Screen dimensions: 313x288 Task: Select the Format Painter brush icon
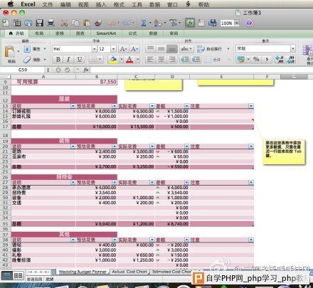click(x=98, y=23)
